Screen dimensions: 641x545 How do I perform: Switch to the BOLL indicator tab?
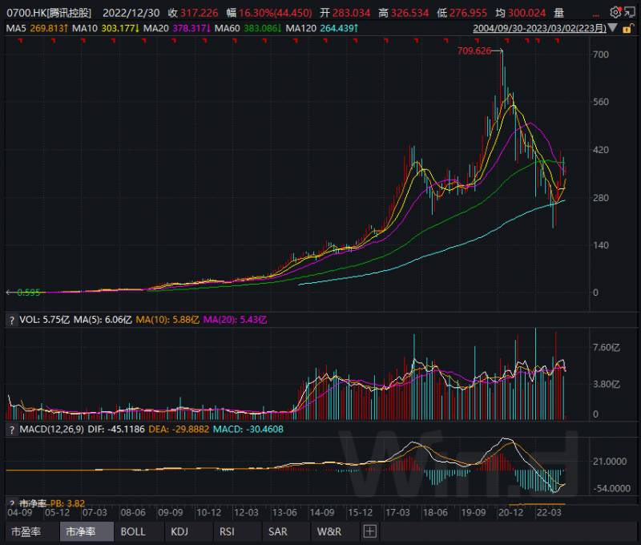coord(133,531)
